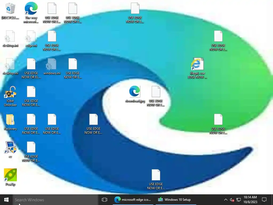Switch to 'microsoft edge ico...' taskbar window

pos(133,200)
